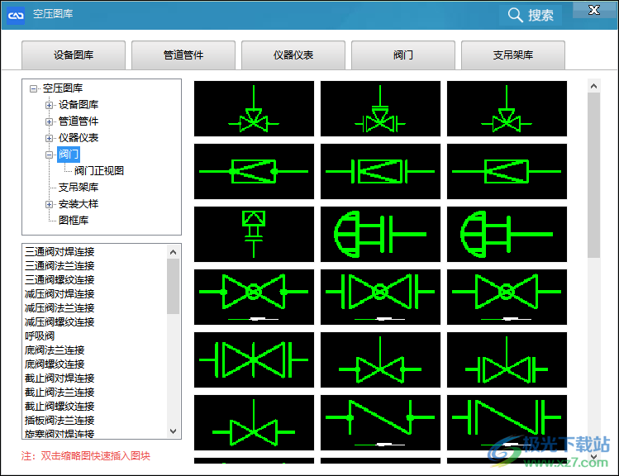Screen dimensions: 619x476
Task: Collapse the 阀门 tree node
Action: point(49,155)
